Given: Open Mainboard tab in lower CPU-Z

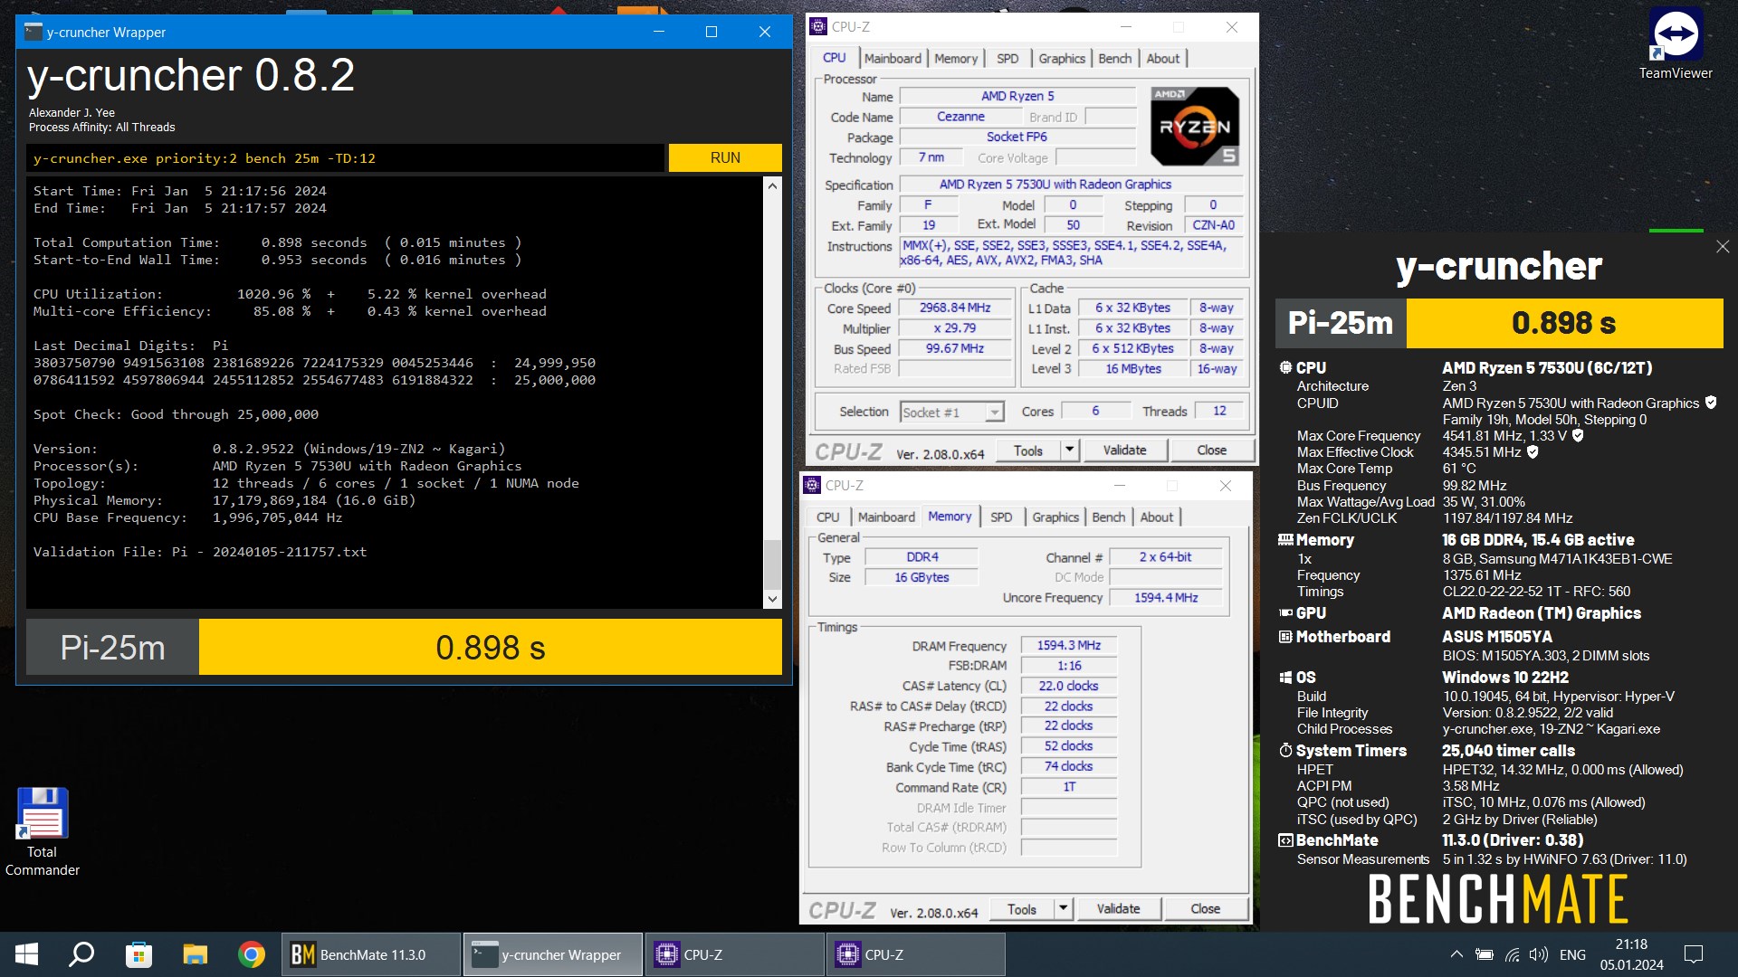Looking at the screenshot, I should click(x=886, y=517).
